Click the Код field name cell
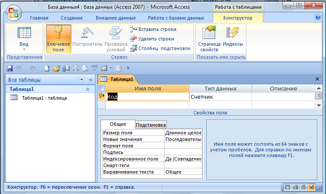The image size is (326, 194). [148, 97]
